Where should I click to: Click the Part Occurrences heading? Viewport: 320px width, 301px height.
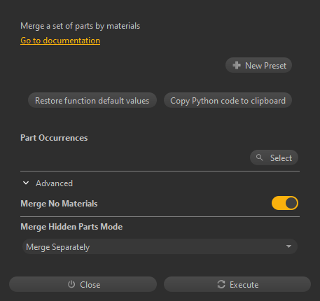click(54, 138)
